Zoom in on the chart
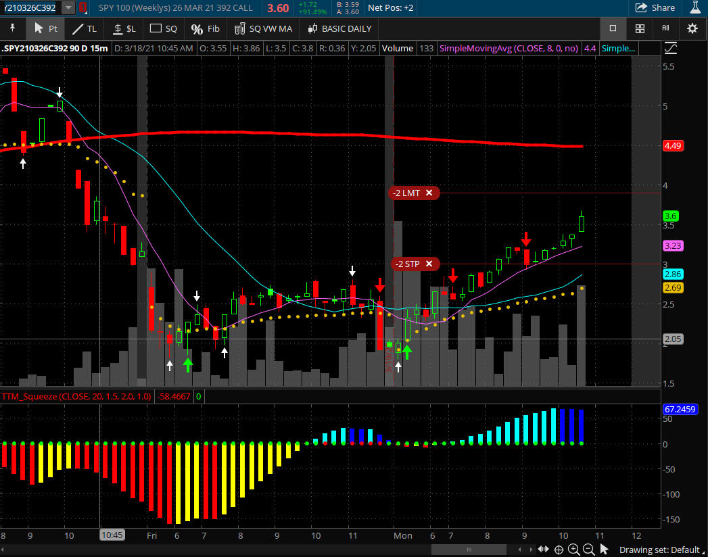Viewport: 708px width, 557px height. click(x=573, y=549)
